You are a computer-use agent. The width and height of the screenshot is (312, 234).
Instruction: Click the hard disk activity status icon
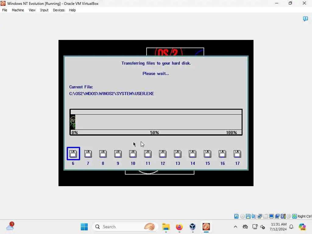pos(236,216)
